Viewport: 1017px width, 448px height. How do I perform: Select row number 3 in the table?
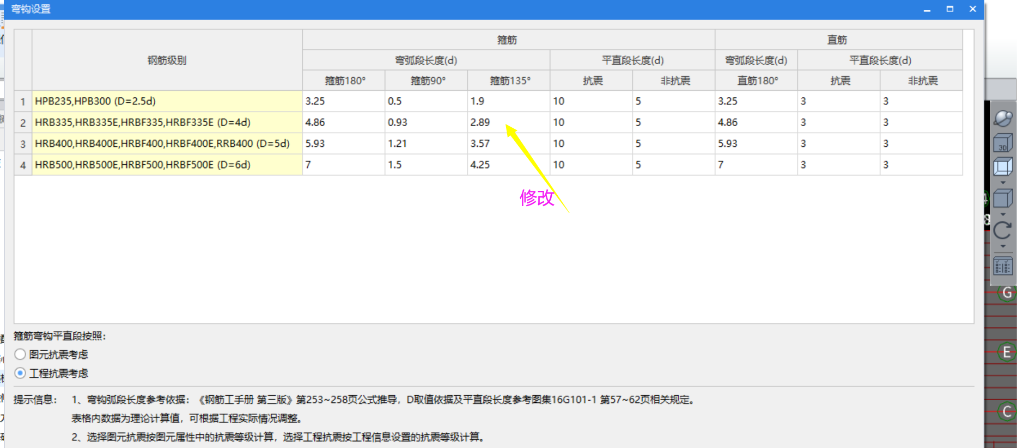pos(23,144)
